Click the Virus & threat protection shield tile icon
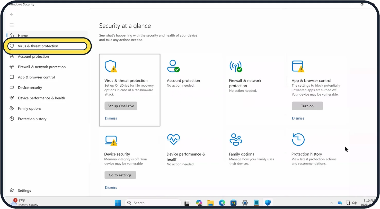Viewport: 380px width, 209px height. [111, 66]
